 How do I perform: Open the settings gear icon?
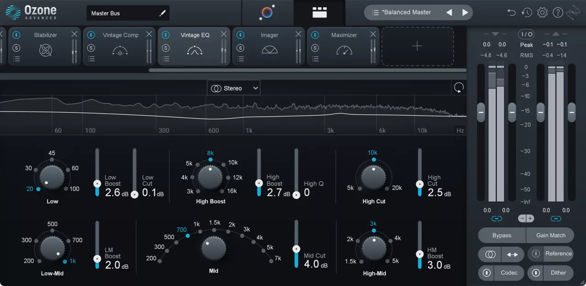542,12
